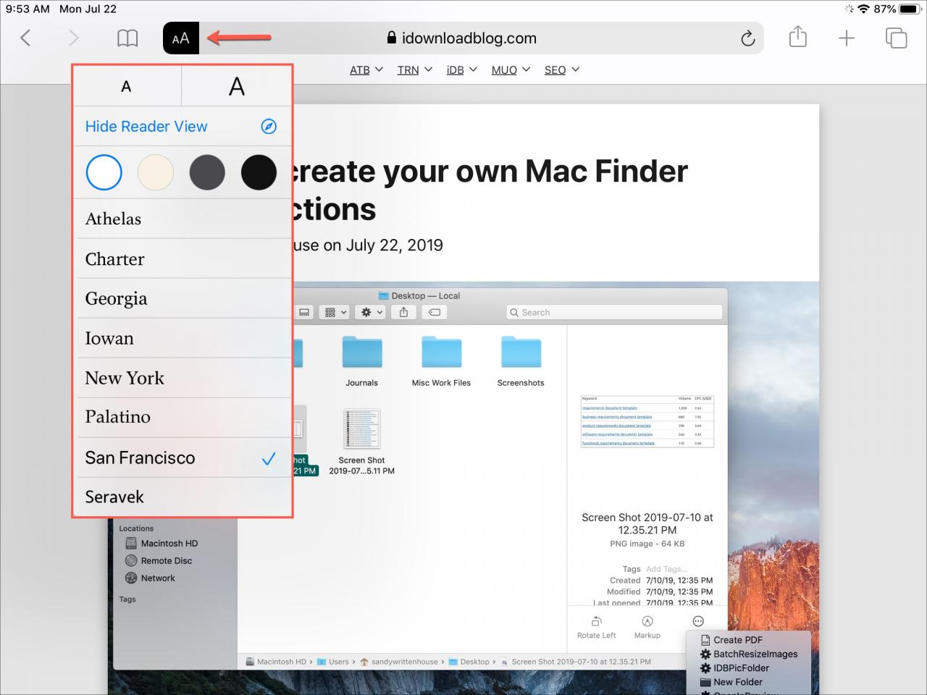Go back using Safari's back arrow
Image resolution: width=927 pixels, height=695 pixels.
25,38
